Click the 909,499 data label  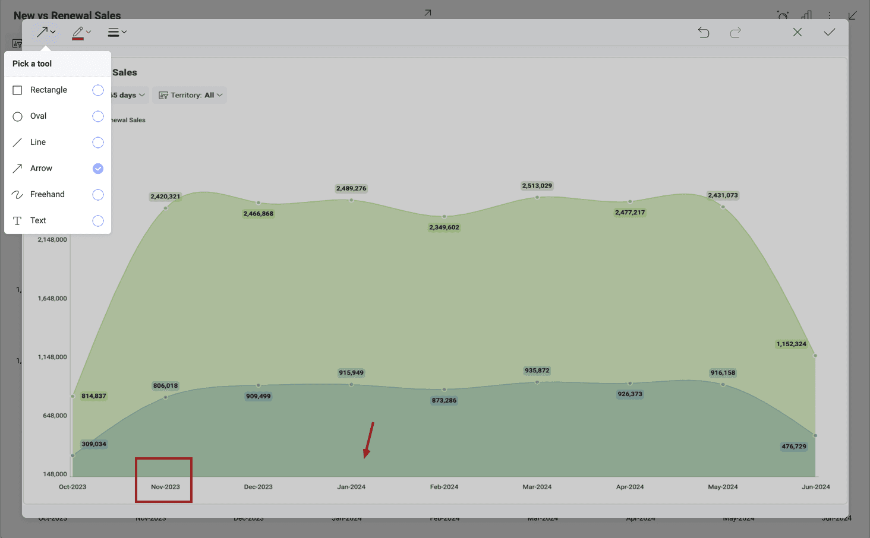pos(259,397)
